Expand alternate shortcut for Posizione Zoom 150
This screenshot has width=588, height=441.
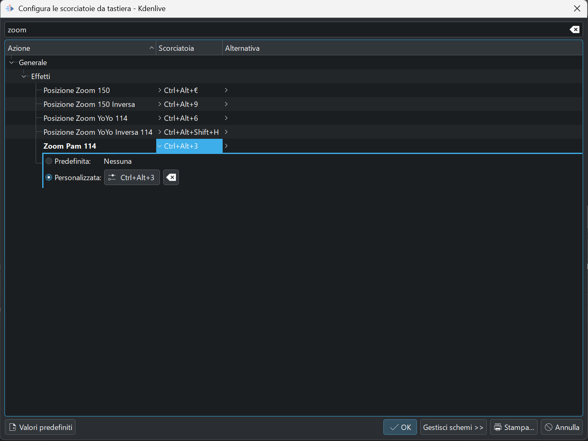226,90
